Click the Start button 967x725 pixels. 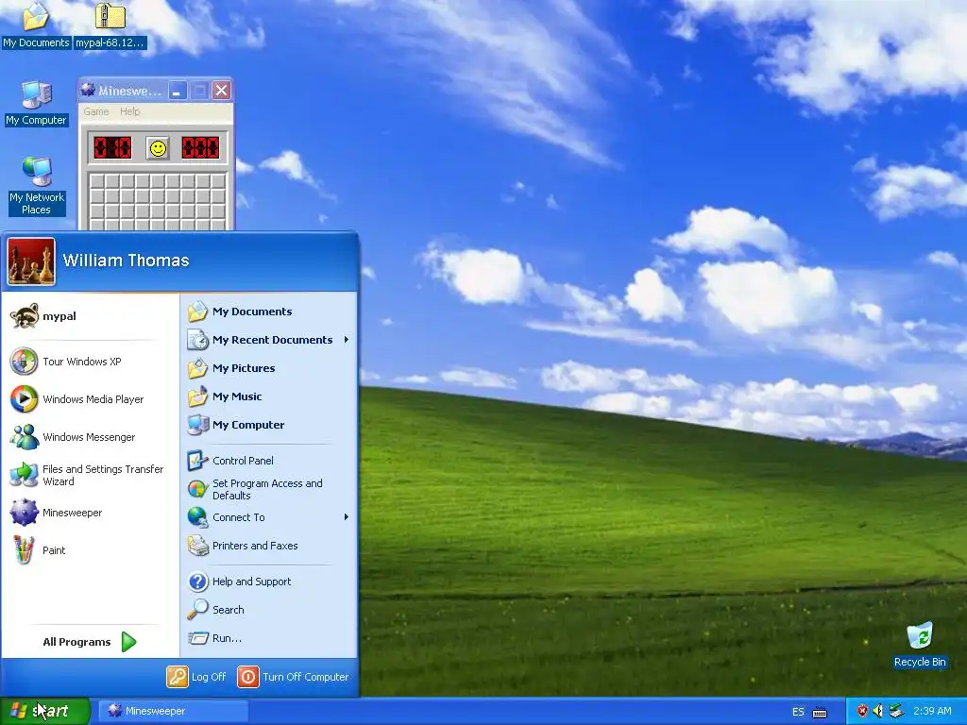point(44,711)
